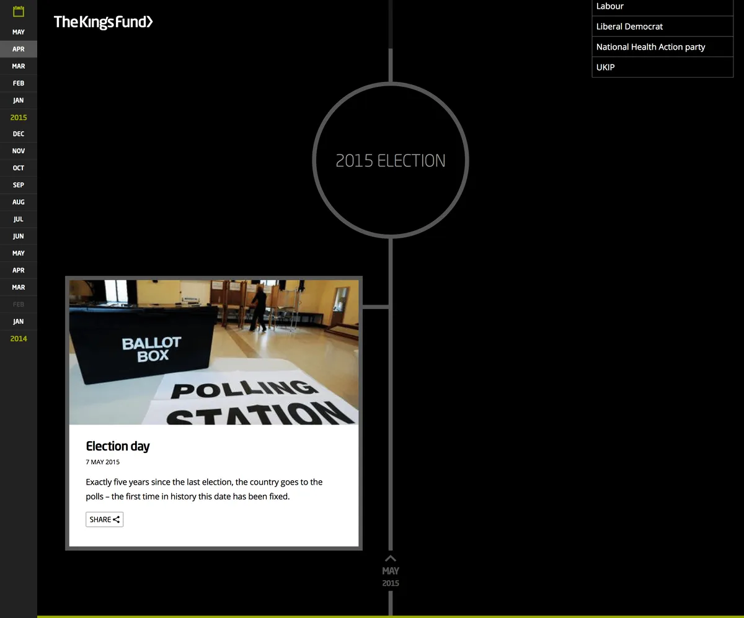Select APR 2015 in the month sidebar

pyautogui.click(x=19, y=49)
